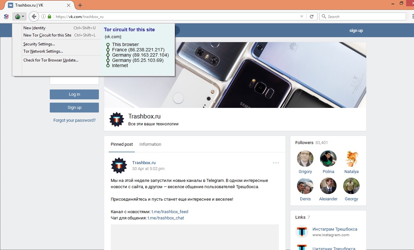Click the NoScript S! toolbar icon
Viewport: 414px width, 250px height.
click(x=6, y=16)
